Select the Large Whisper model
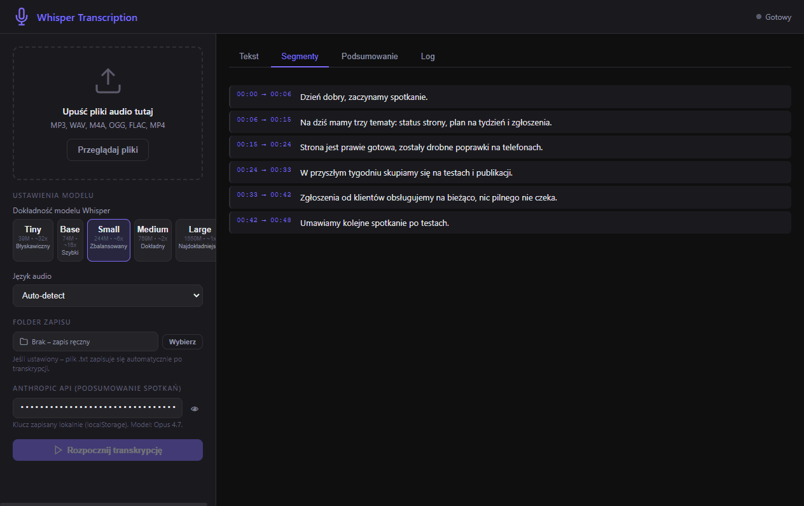Viewport: 804px width, 506px height. [196, 241]
